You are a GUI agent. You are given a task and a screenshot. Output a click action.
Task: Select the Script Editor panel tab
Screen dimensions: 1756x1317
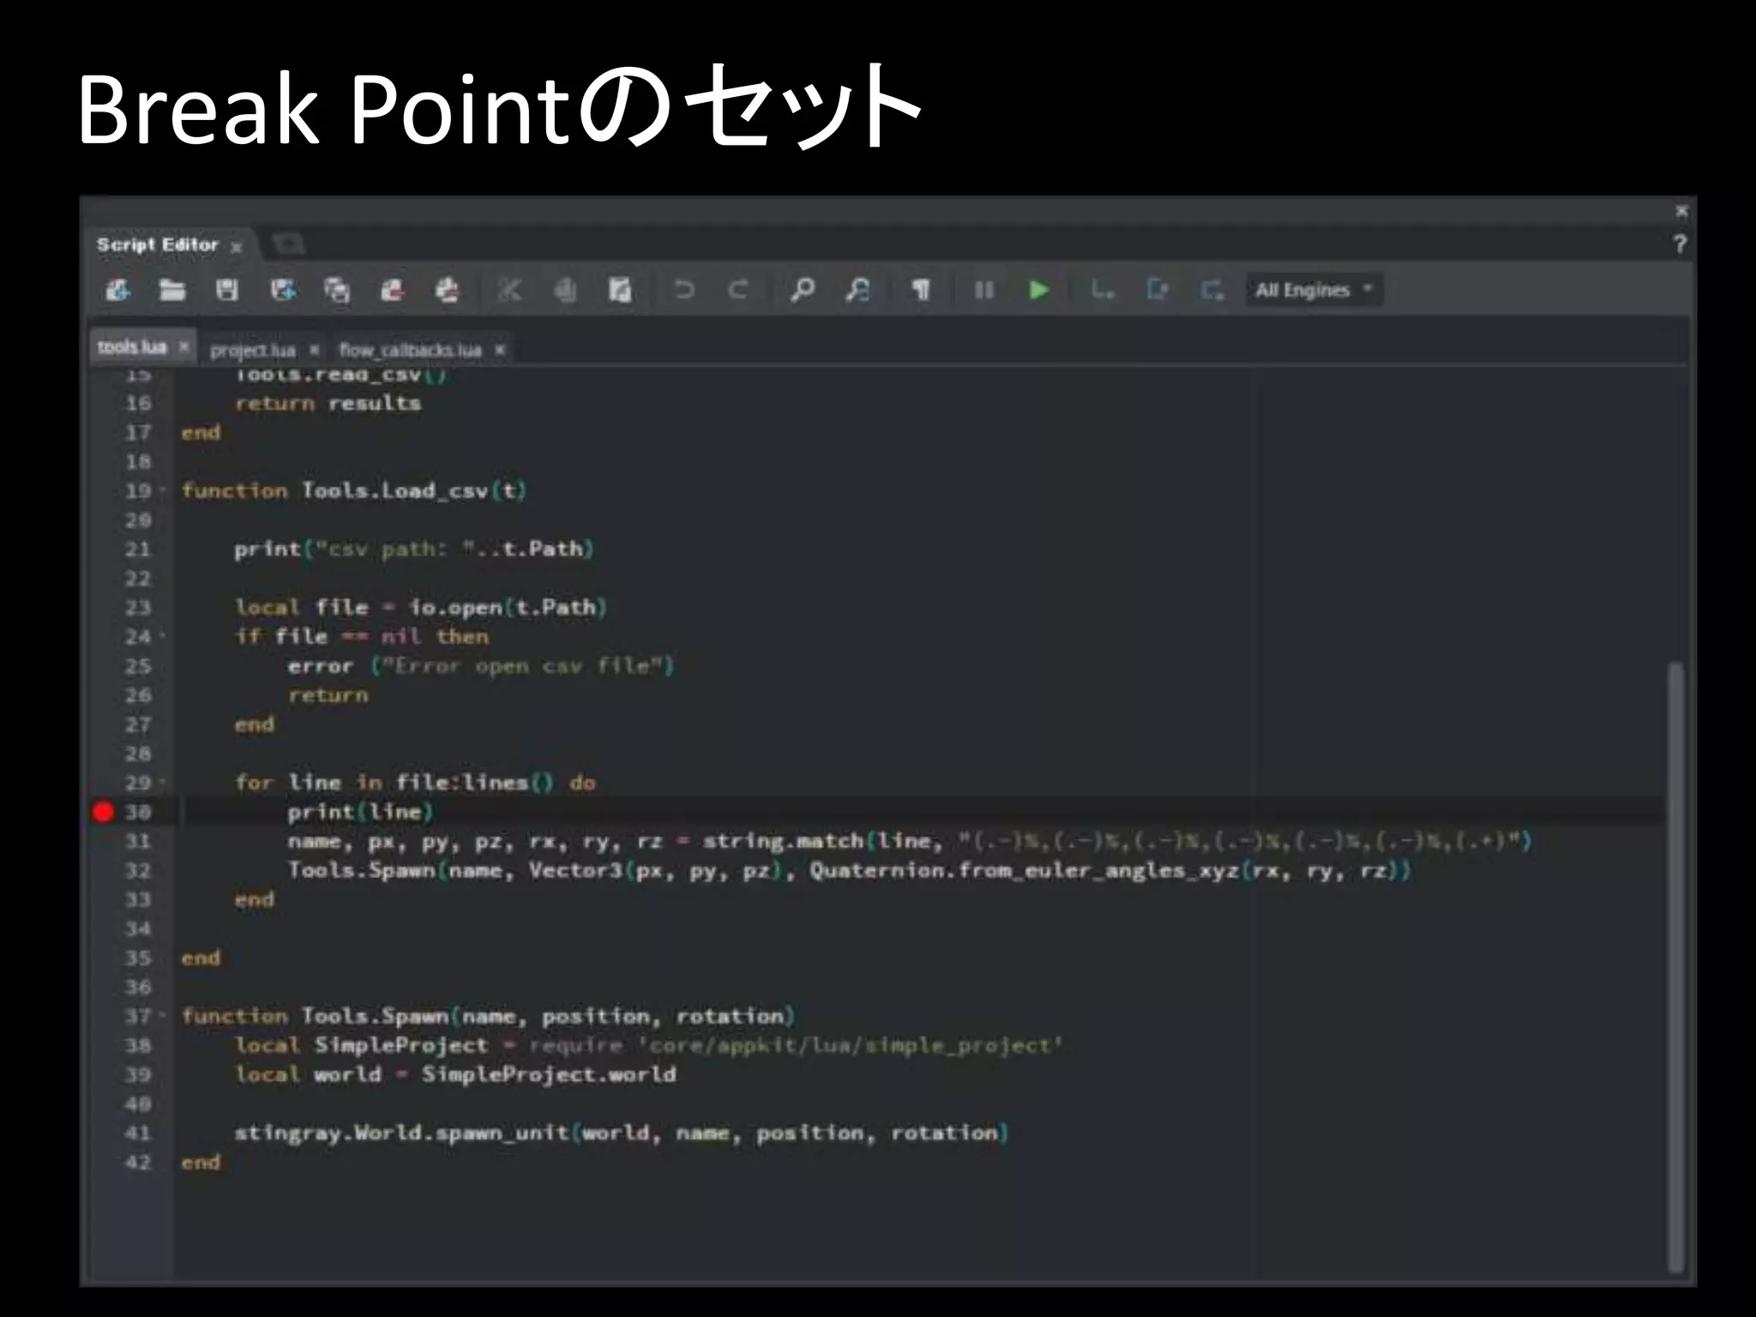pyautogui.click(x=158, y=244)
